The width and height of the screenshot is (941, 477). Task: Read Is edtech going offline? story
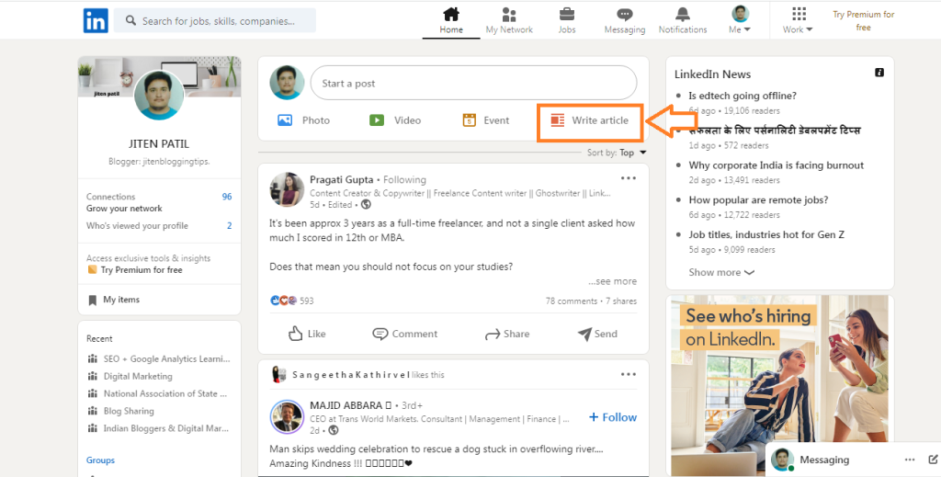pos(743,96)
